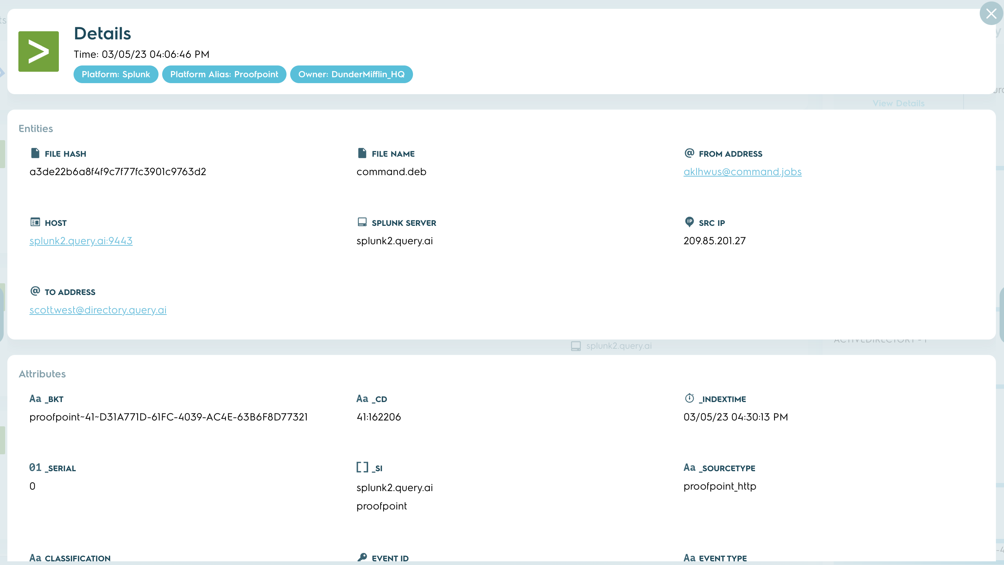
Task: Click the File Hash document icon
Action: tap(35, 153)
